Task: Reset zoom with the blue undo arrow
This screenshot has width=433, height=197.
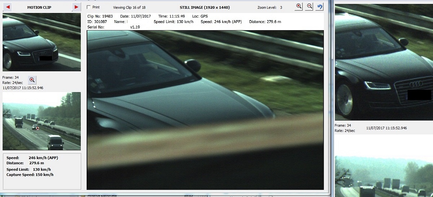Action: tap(320, 6)
